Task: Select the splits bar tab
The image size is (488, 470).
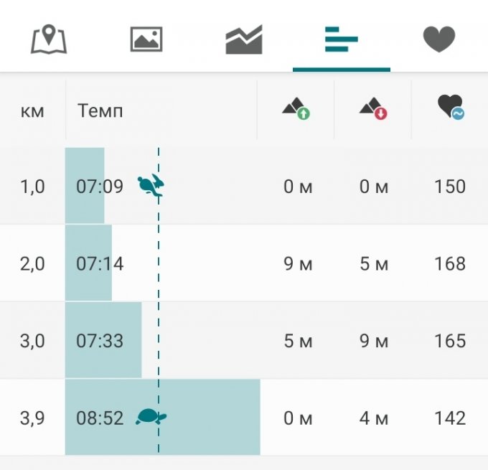Action: click(x=341, y=39)
